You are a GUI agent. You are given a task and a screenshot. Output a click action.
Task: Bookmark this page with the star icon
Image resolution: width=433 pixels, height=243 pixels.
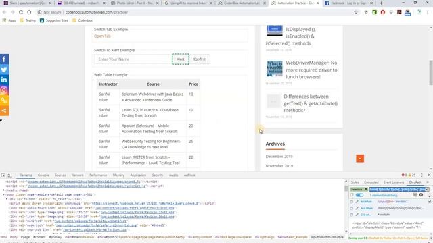[x=356, y=12]
